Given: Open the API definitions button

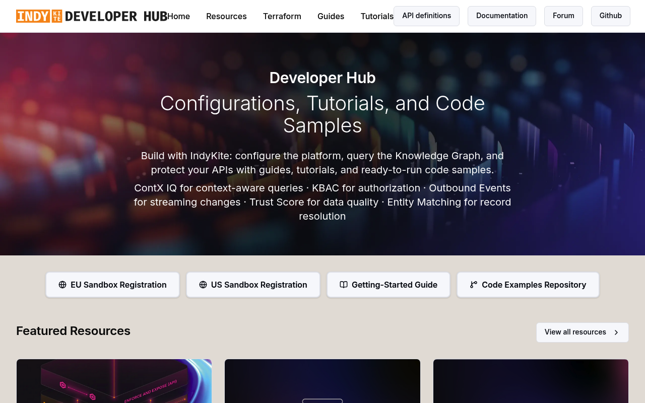Looking at the screenshot, I should point(426,16).
